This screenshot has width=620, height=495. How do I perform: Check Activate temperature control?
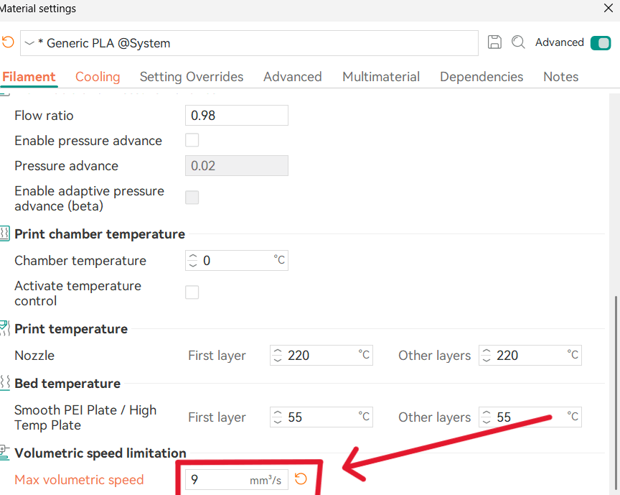[x=192, y=292]
